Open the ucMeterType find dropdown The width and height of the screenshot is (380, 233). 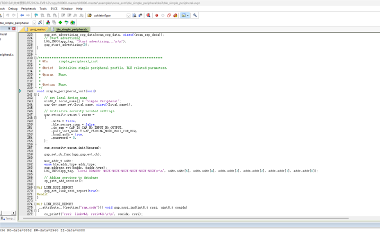[128, 15]
